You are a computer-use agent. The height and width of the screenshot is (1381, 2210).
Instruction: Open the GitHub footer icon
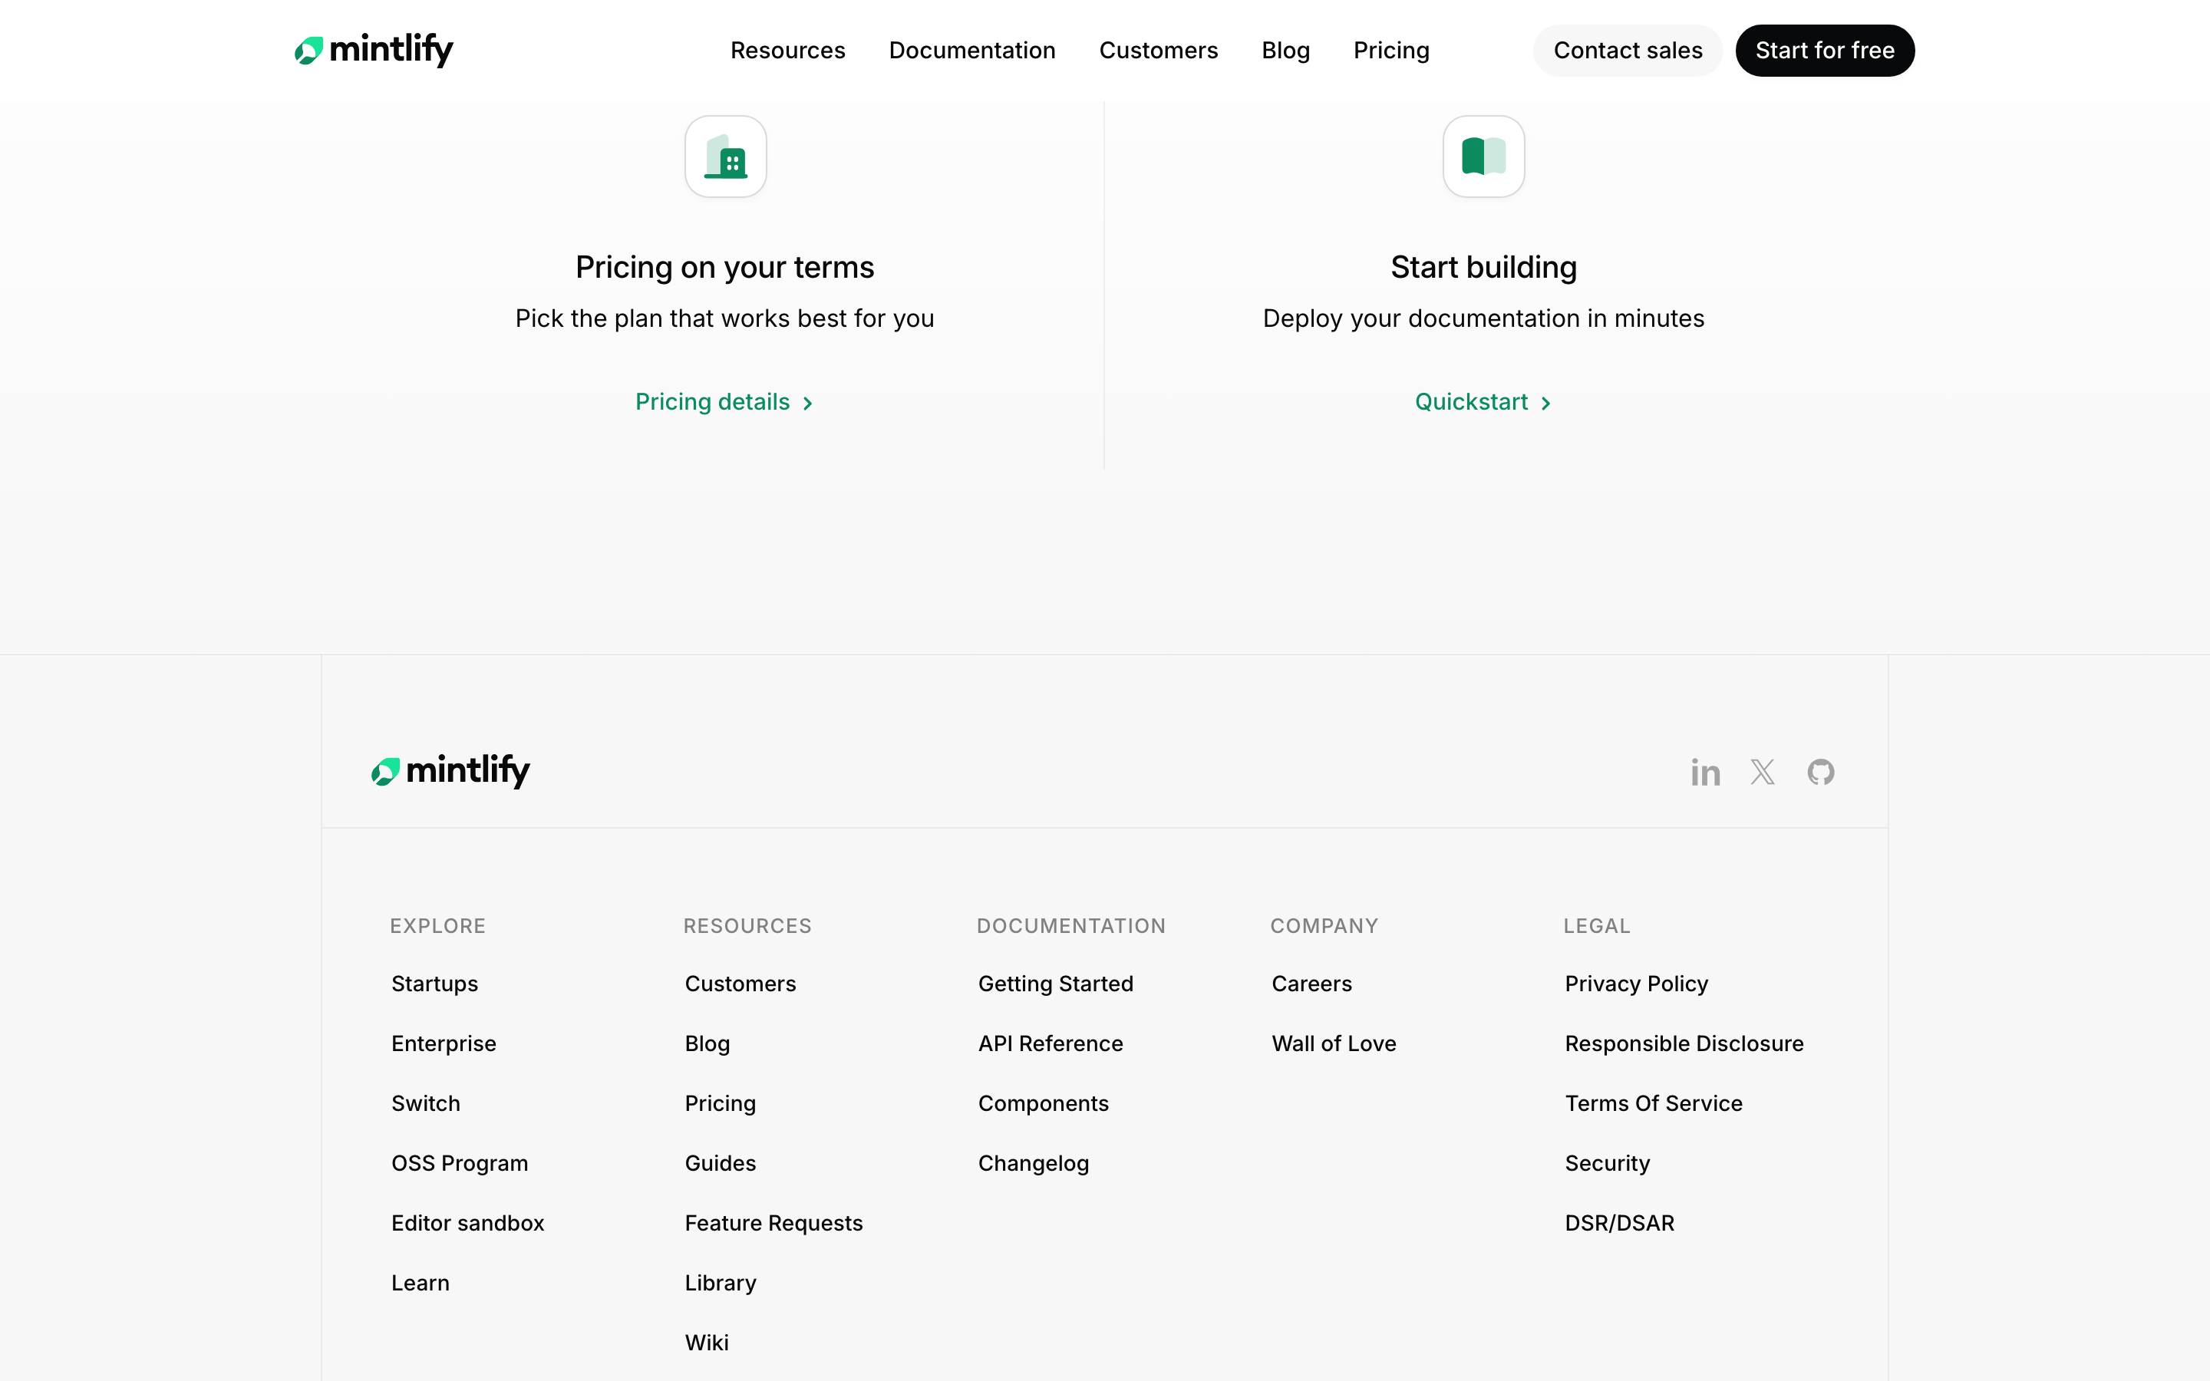click(x=1821, y=773)
